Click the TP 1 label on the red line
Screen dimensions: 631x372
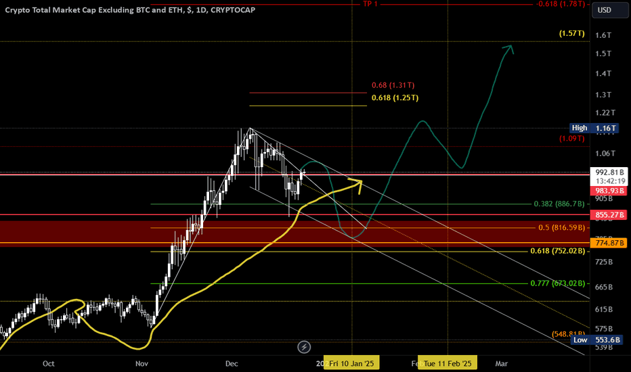(x=370, y=4)
